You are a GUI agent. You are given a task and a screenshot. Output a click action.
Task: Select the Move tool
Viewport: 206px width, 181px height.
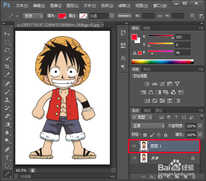tap(7, 34)
